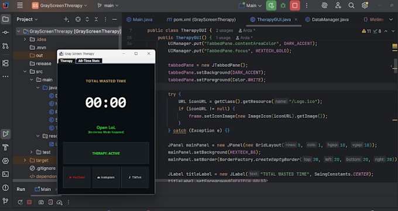Select opened file crosshair in Project panel
The image size is (398, 211).
pyautogui.click(x=78, y=19)
